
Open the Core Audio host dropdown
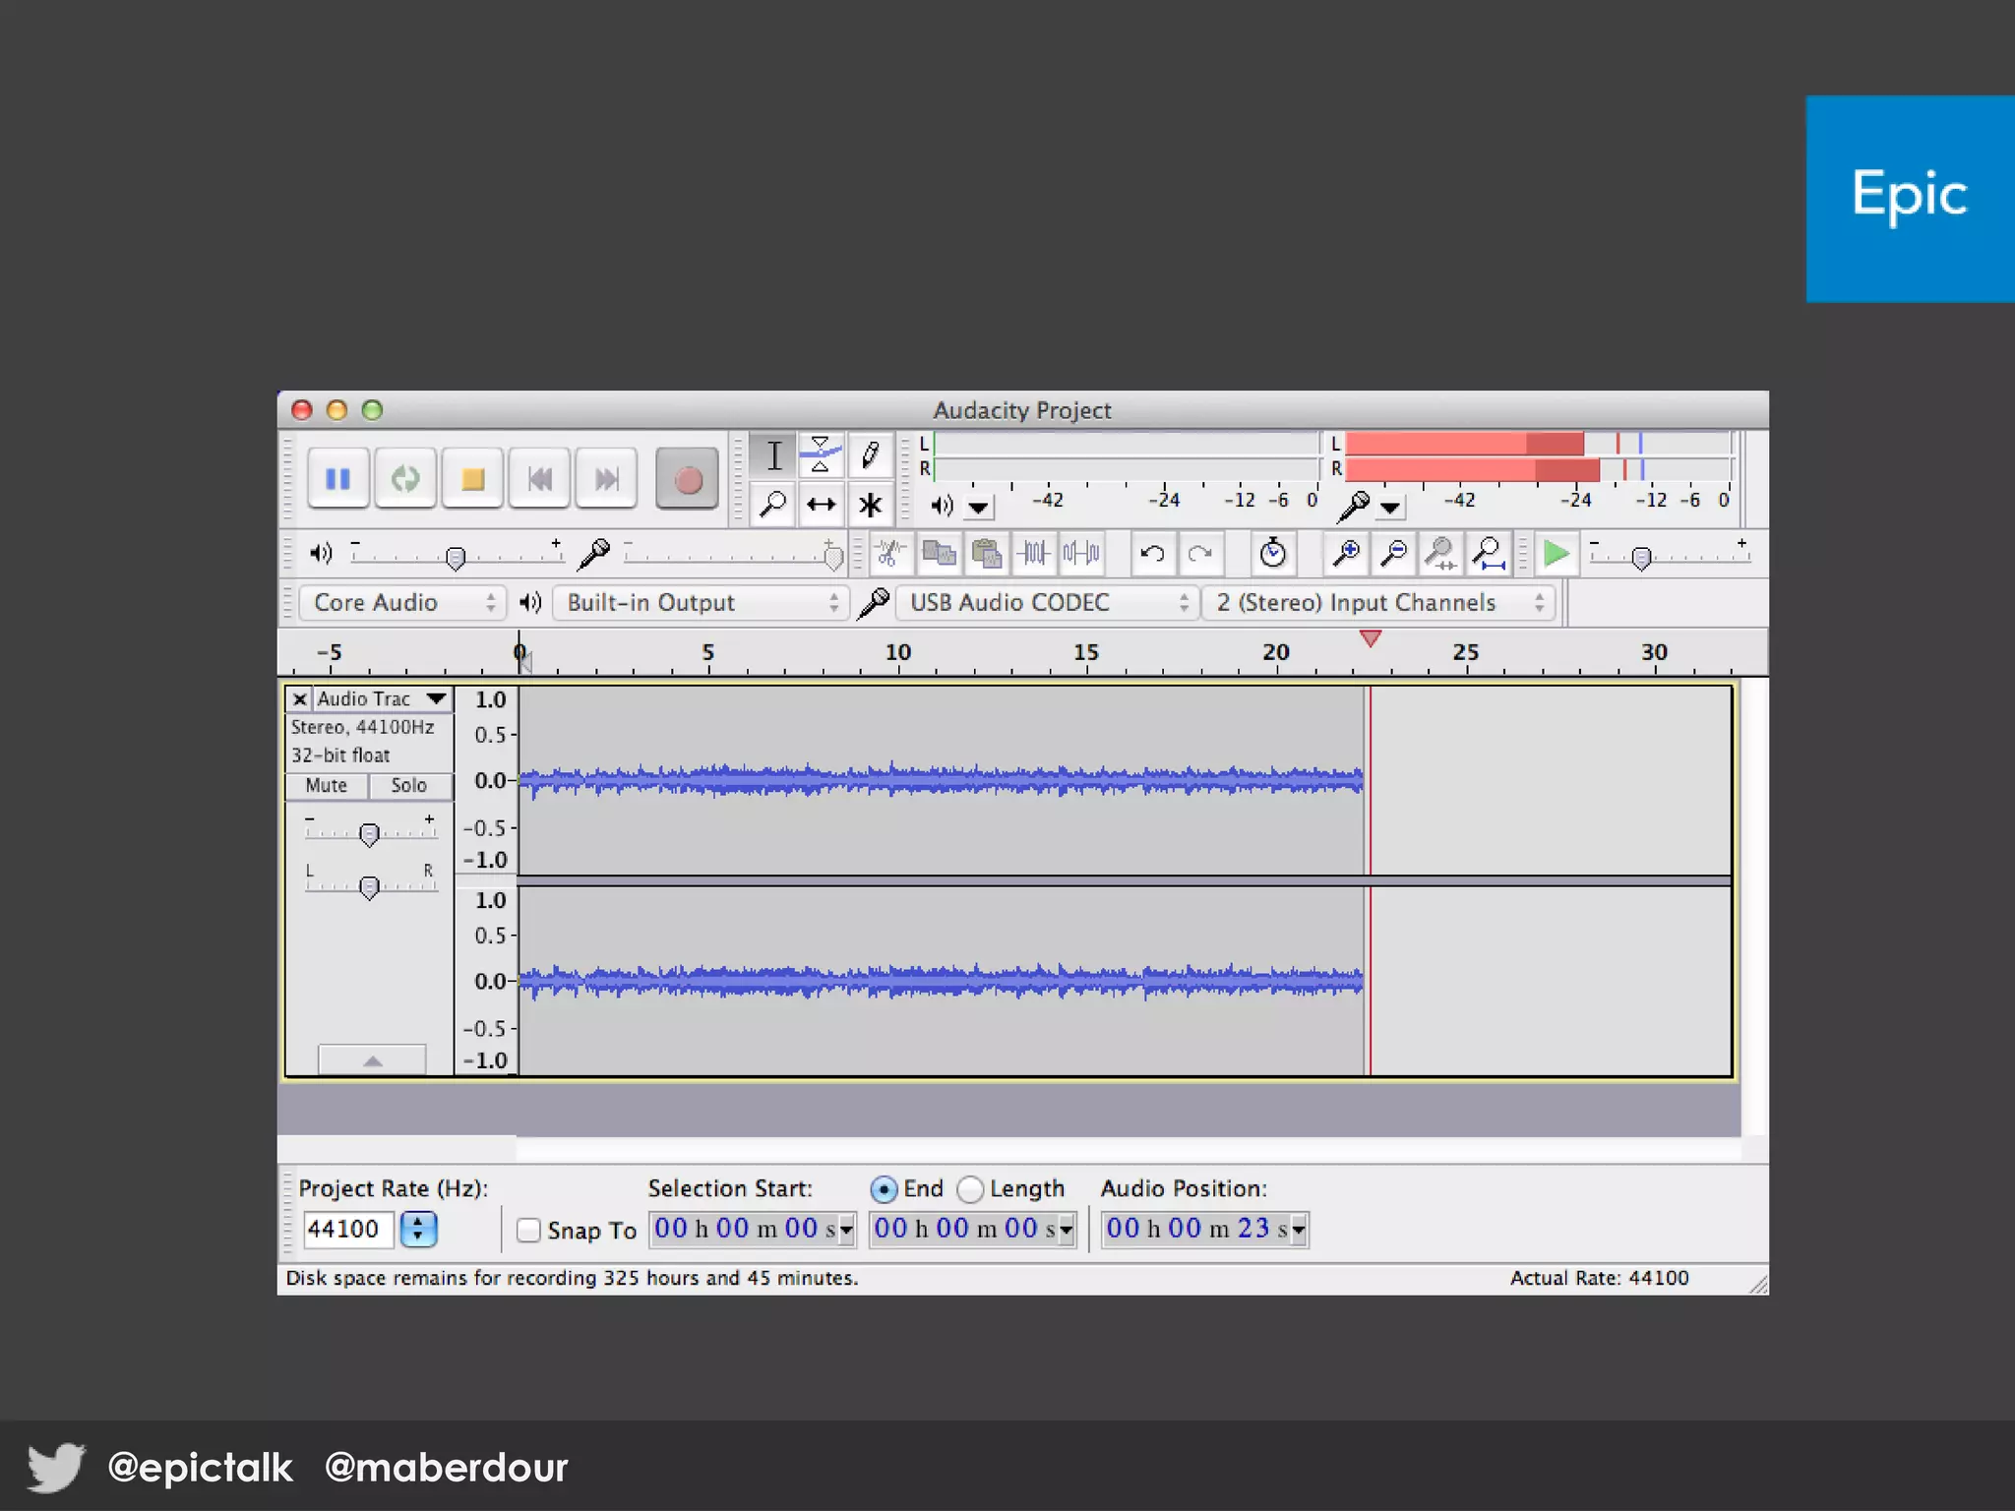[403, 602]
